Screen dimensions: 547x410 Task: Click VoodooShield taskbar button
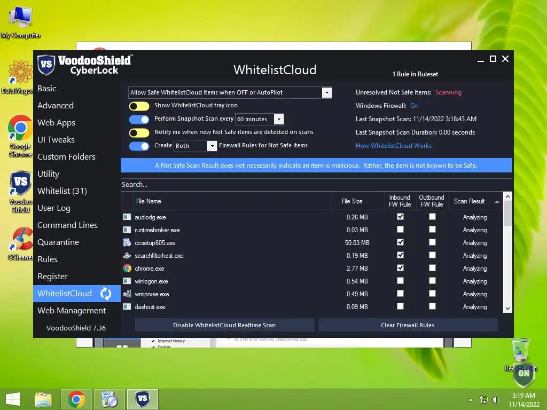tap(142, 399)
